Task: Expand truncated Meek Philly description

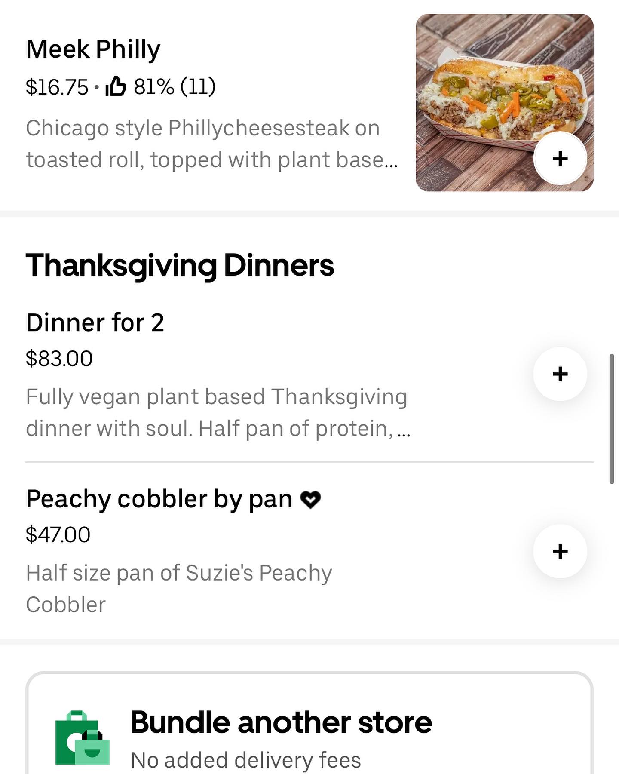Action: (211, 144)
